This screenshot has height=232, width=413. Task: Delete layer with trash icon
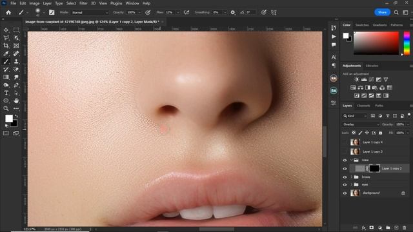tap(405, 227)
